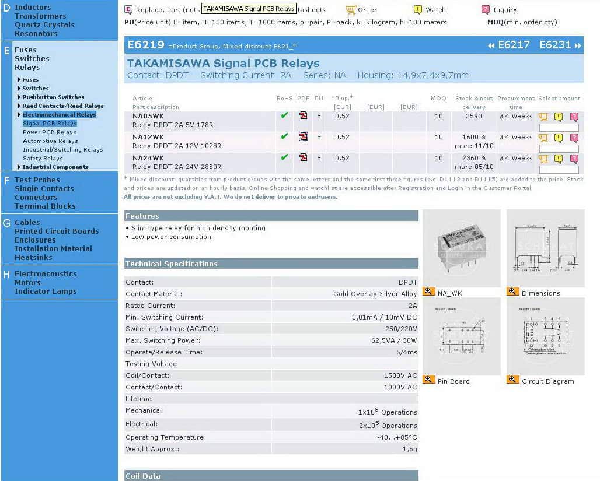600x481 pixels.
Task: Go to next group E6231
Action: point(560,45)
